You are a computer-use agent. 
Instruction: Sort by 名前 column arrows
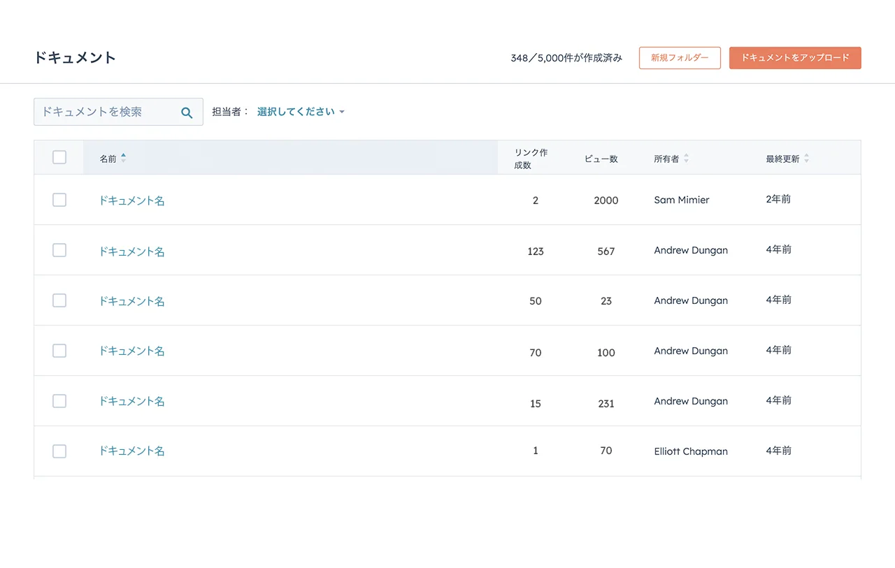[x=124, y=159]
